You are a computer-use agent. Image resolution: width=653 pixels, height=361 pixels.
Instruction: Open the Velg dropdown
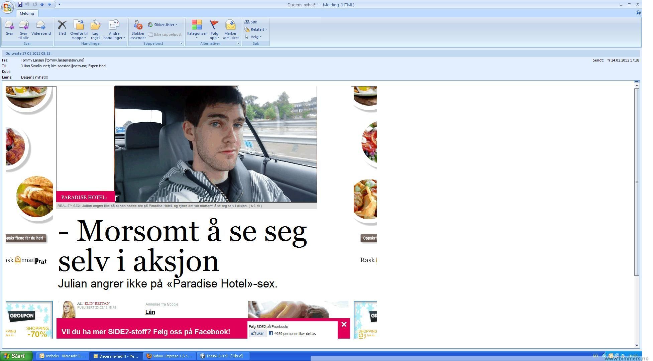(x=253, y=37)
